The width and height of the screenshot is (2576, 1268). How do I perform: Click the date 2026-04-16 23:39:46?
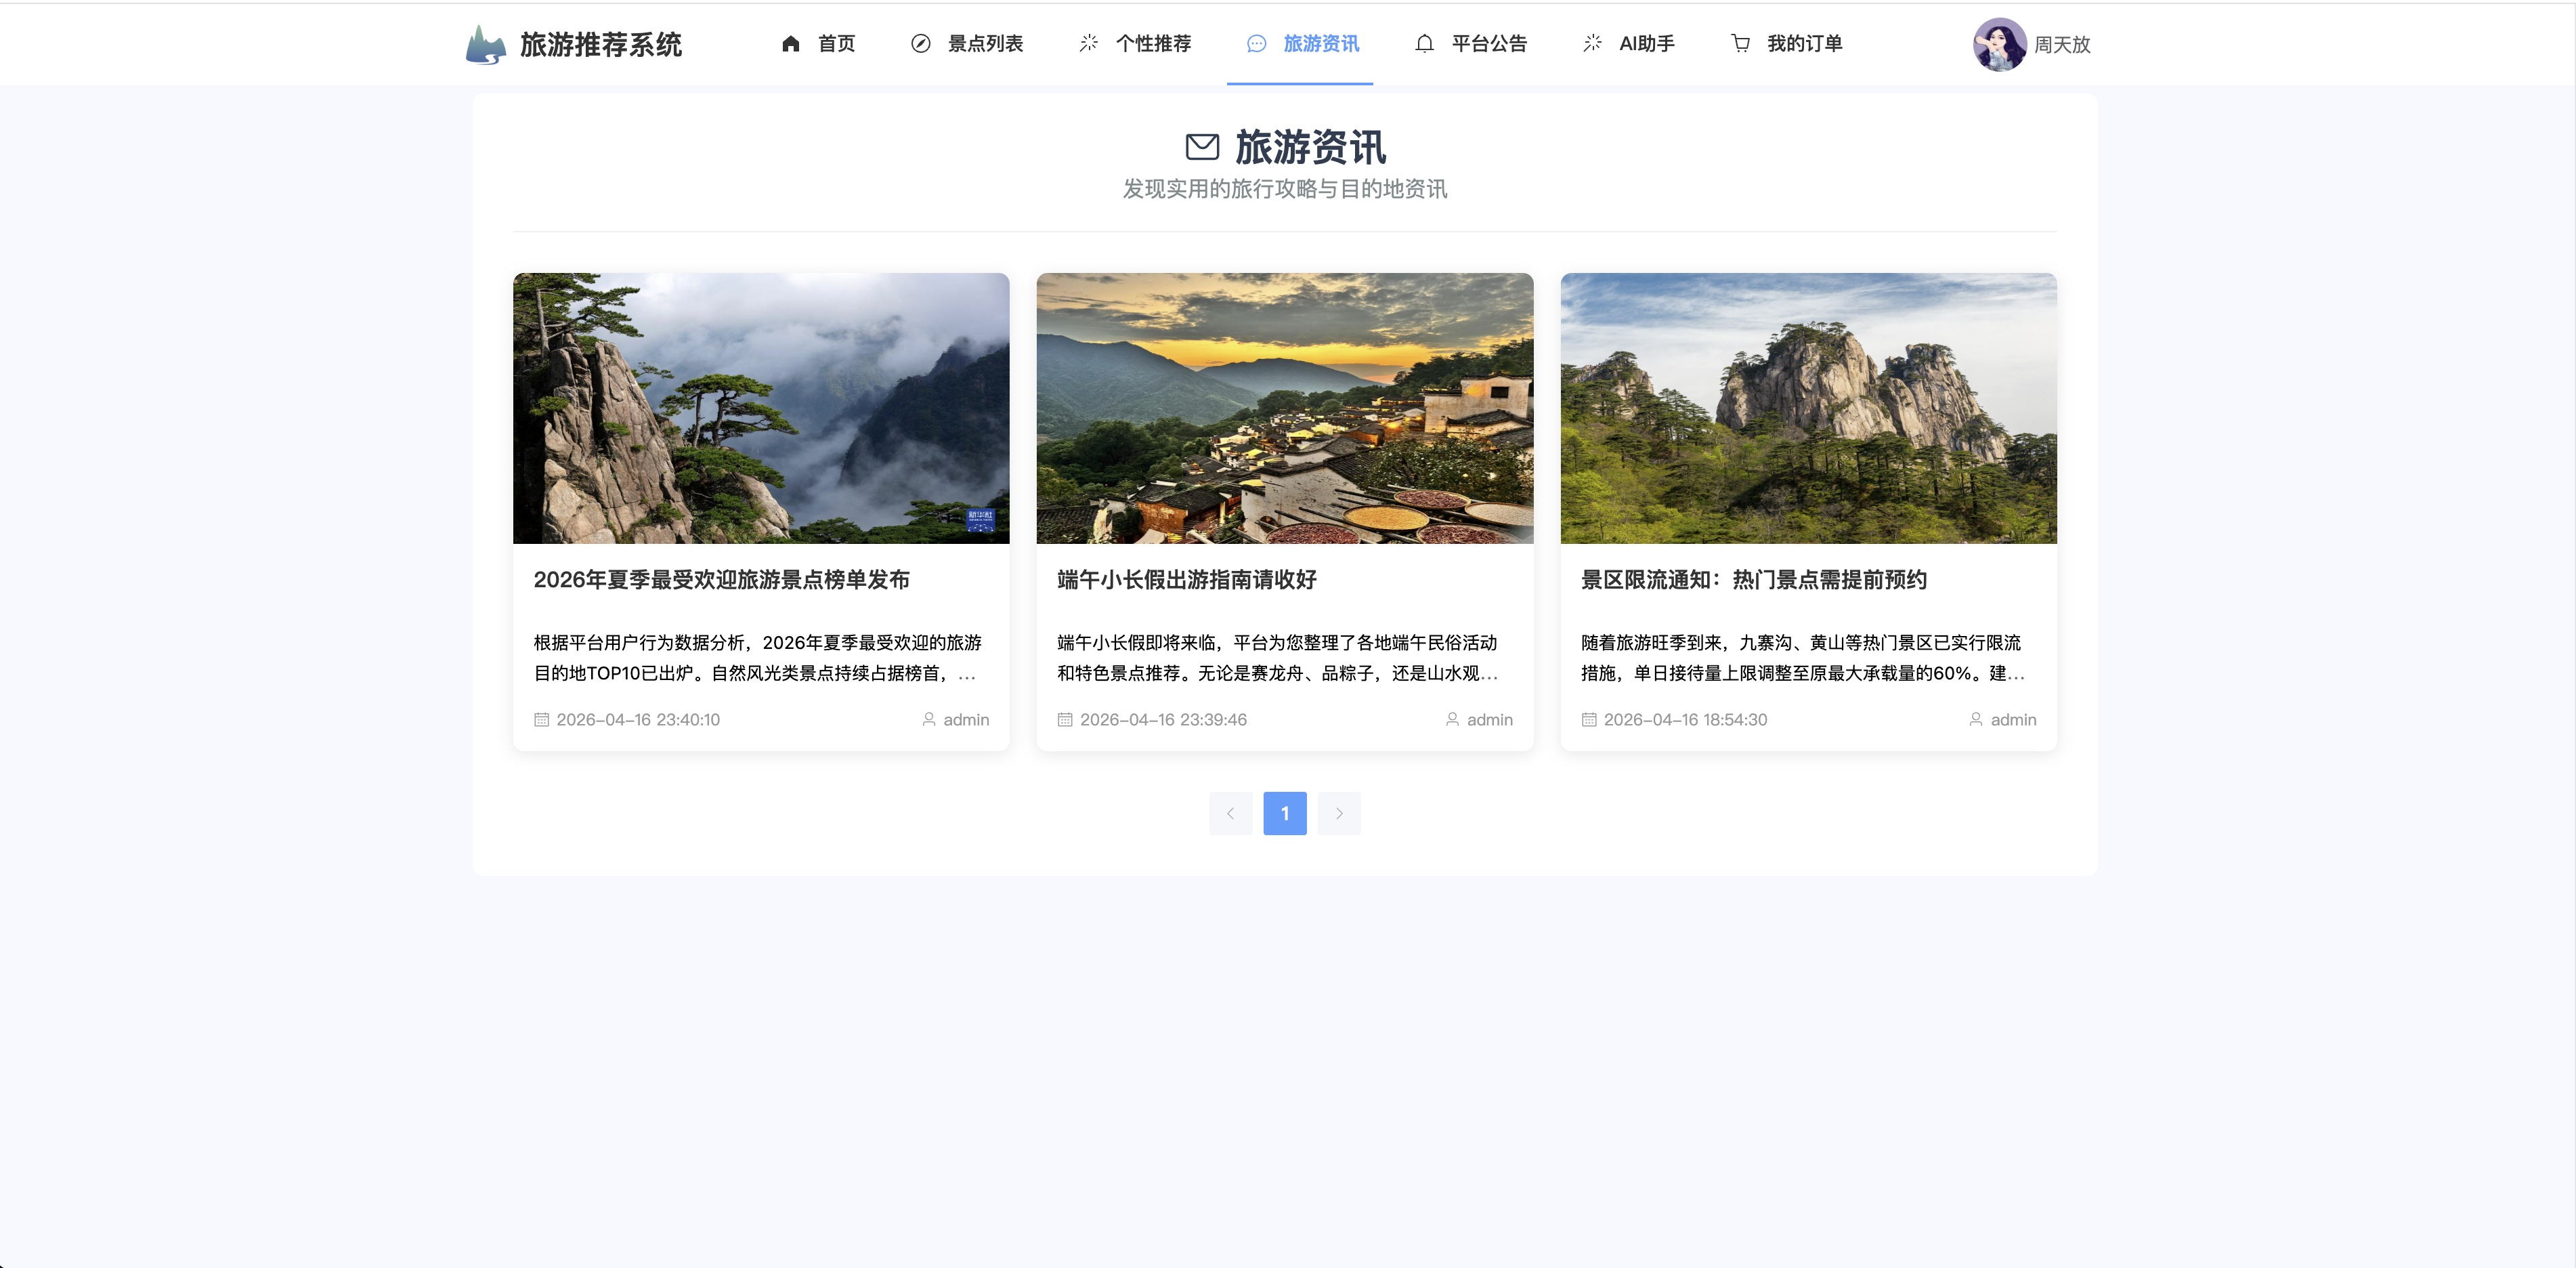click(1163, 719)
